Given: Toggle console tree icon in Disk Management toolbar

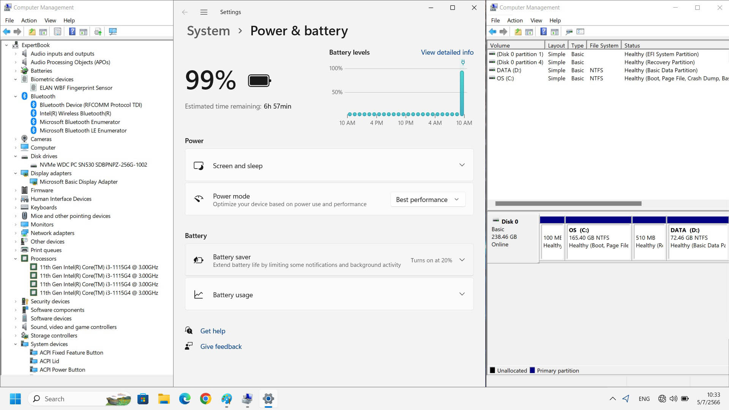Looking at the screenshot, I should coord(529,32).
